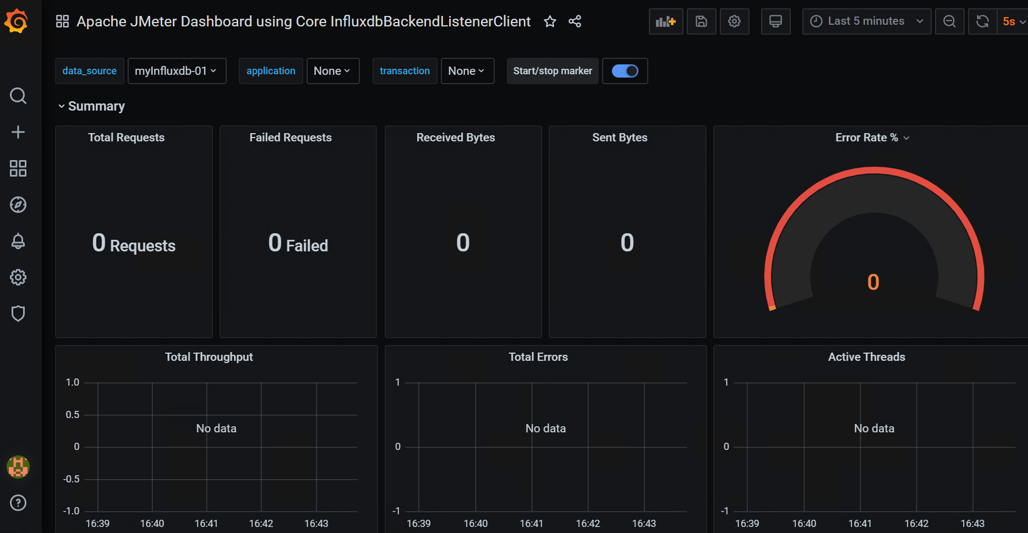
Task: Open the search dashboards icon
Action: click(x=18, y=96)
